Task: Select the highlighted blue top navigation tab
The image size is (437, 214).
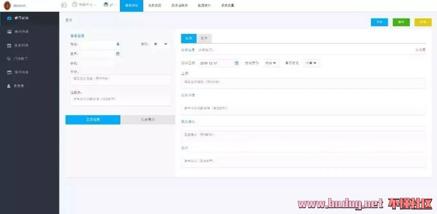Action: click(x=132, y=6)
